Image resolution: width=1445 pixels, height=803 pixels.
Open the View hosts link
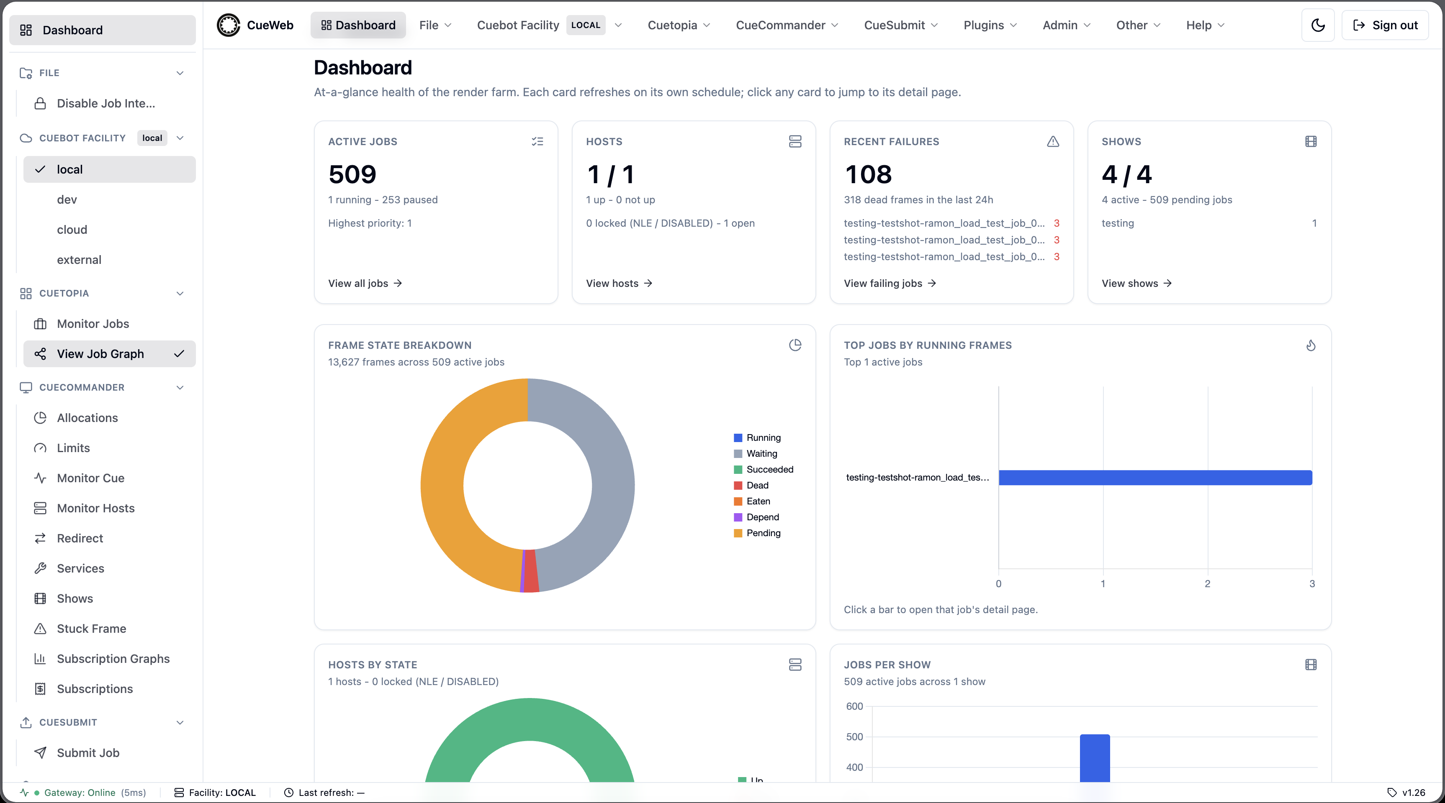coord(619,284)
